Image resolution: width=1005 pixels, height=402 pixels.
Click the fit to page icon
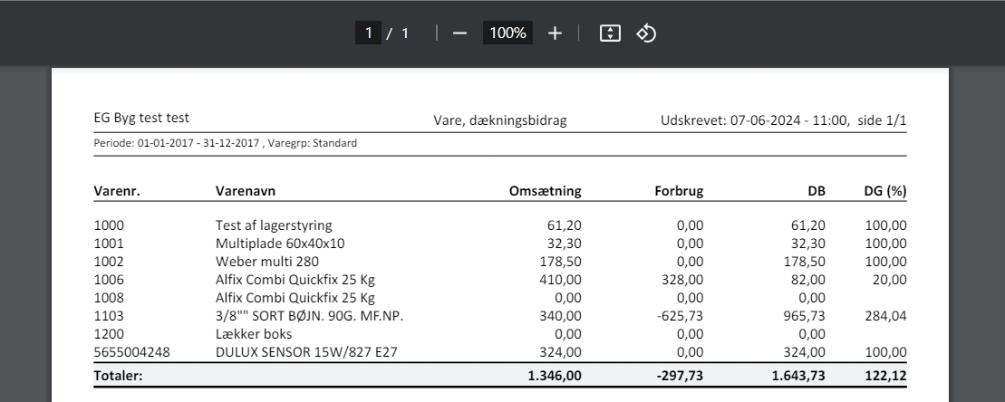pyautogui.click(x=610, y=33)
